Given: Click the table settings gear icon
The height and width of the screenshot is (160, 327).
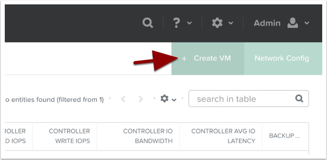Looking at the screenshot, I should coord(164,99).
